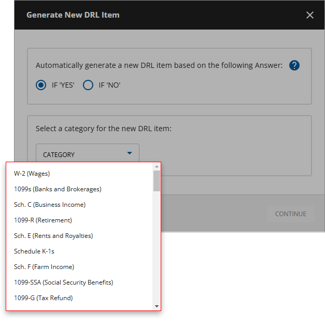The height and width of the screenshot is (325, 325).
Task: Click the scroll down arrow in category list
Action: click(x=157, y=306)
